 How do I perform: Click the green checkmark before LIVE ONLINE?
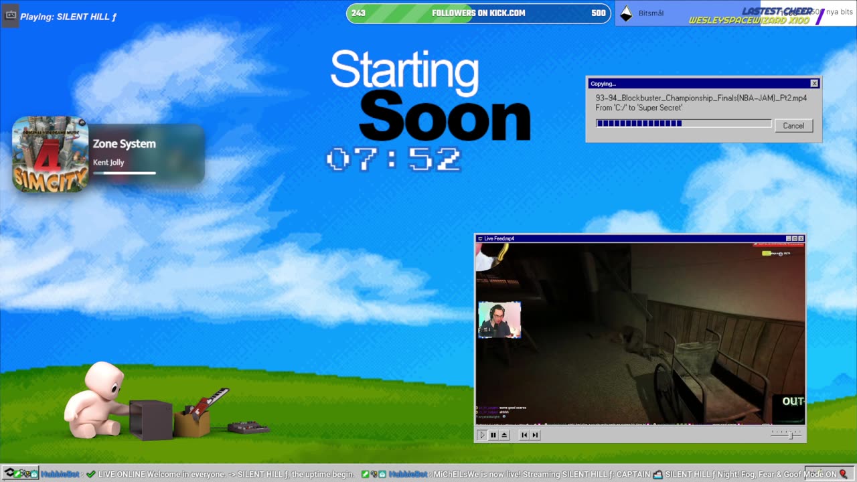pos(91,474)
